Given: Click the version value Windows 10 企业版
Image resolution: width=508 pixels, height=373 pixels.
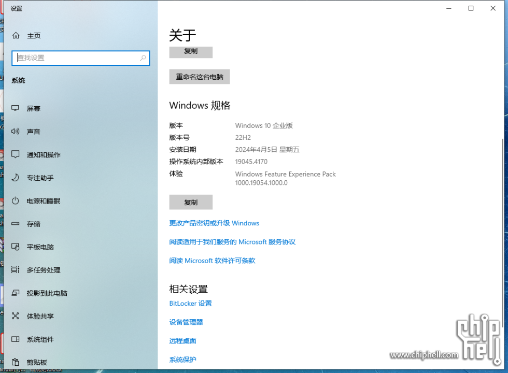Looking at the screenshot, I should point(264,125).
